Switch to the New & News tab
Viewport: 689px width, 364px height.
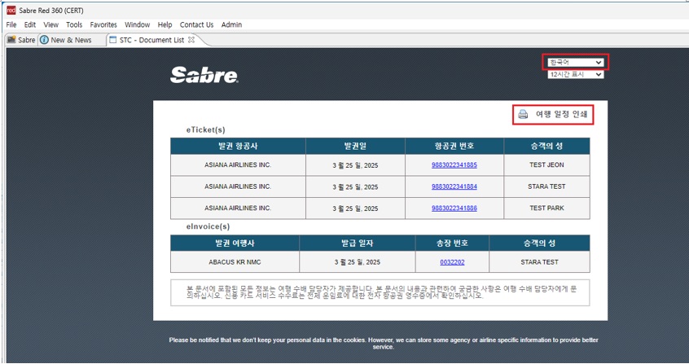(x=66, y=40)
